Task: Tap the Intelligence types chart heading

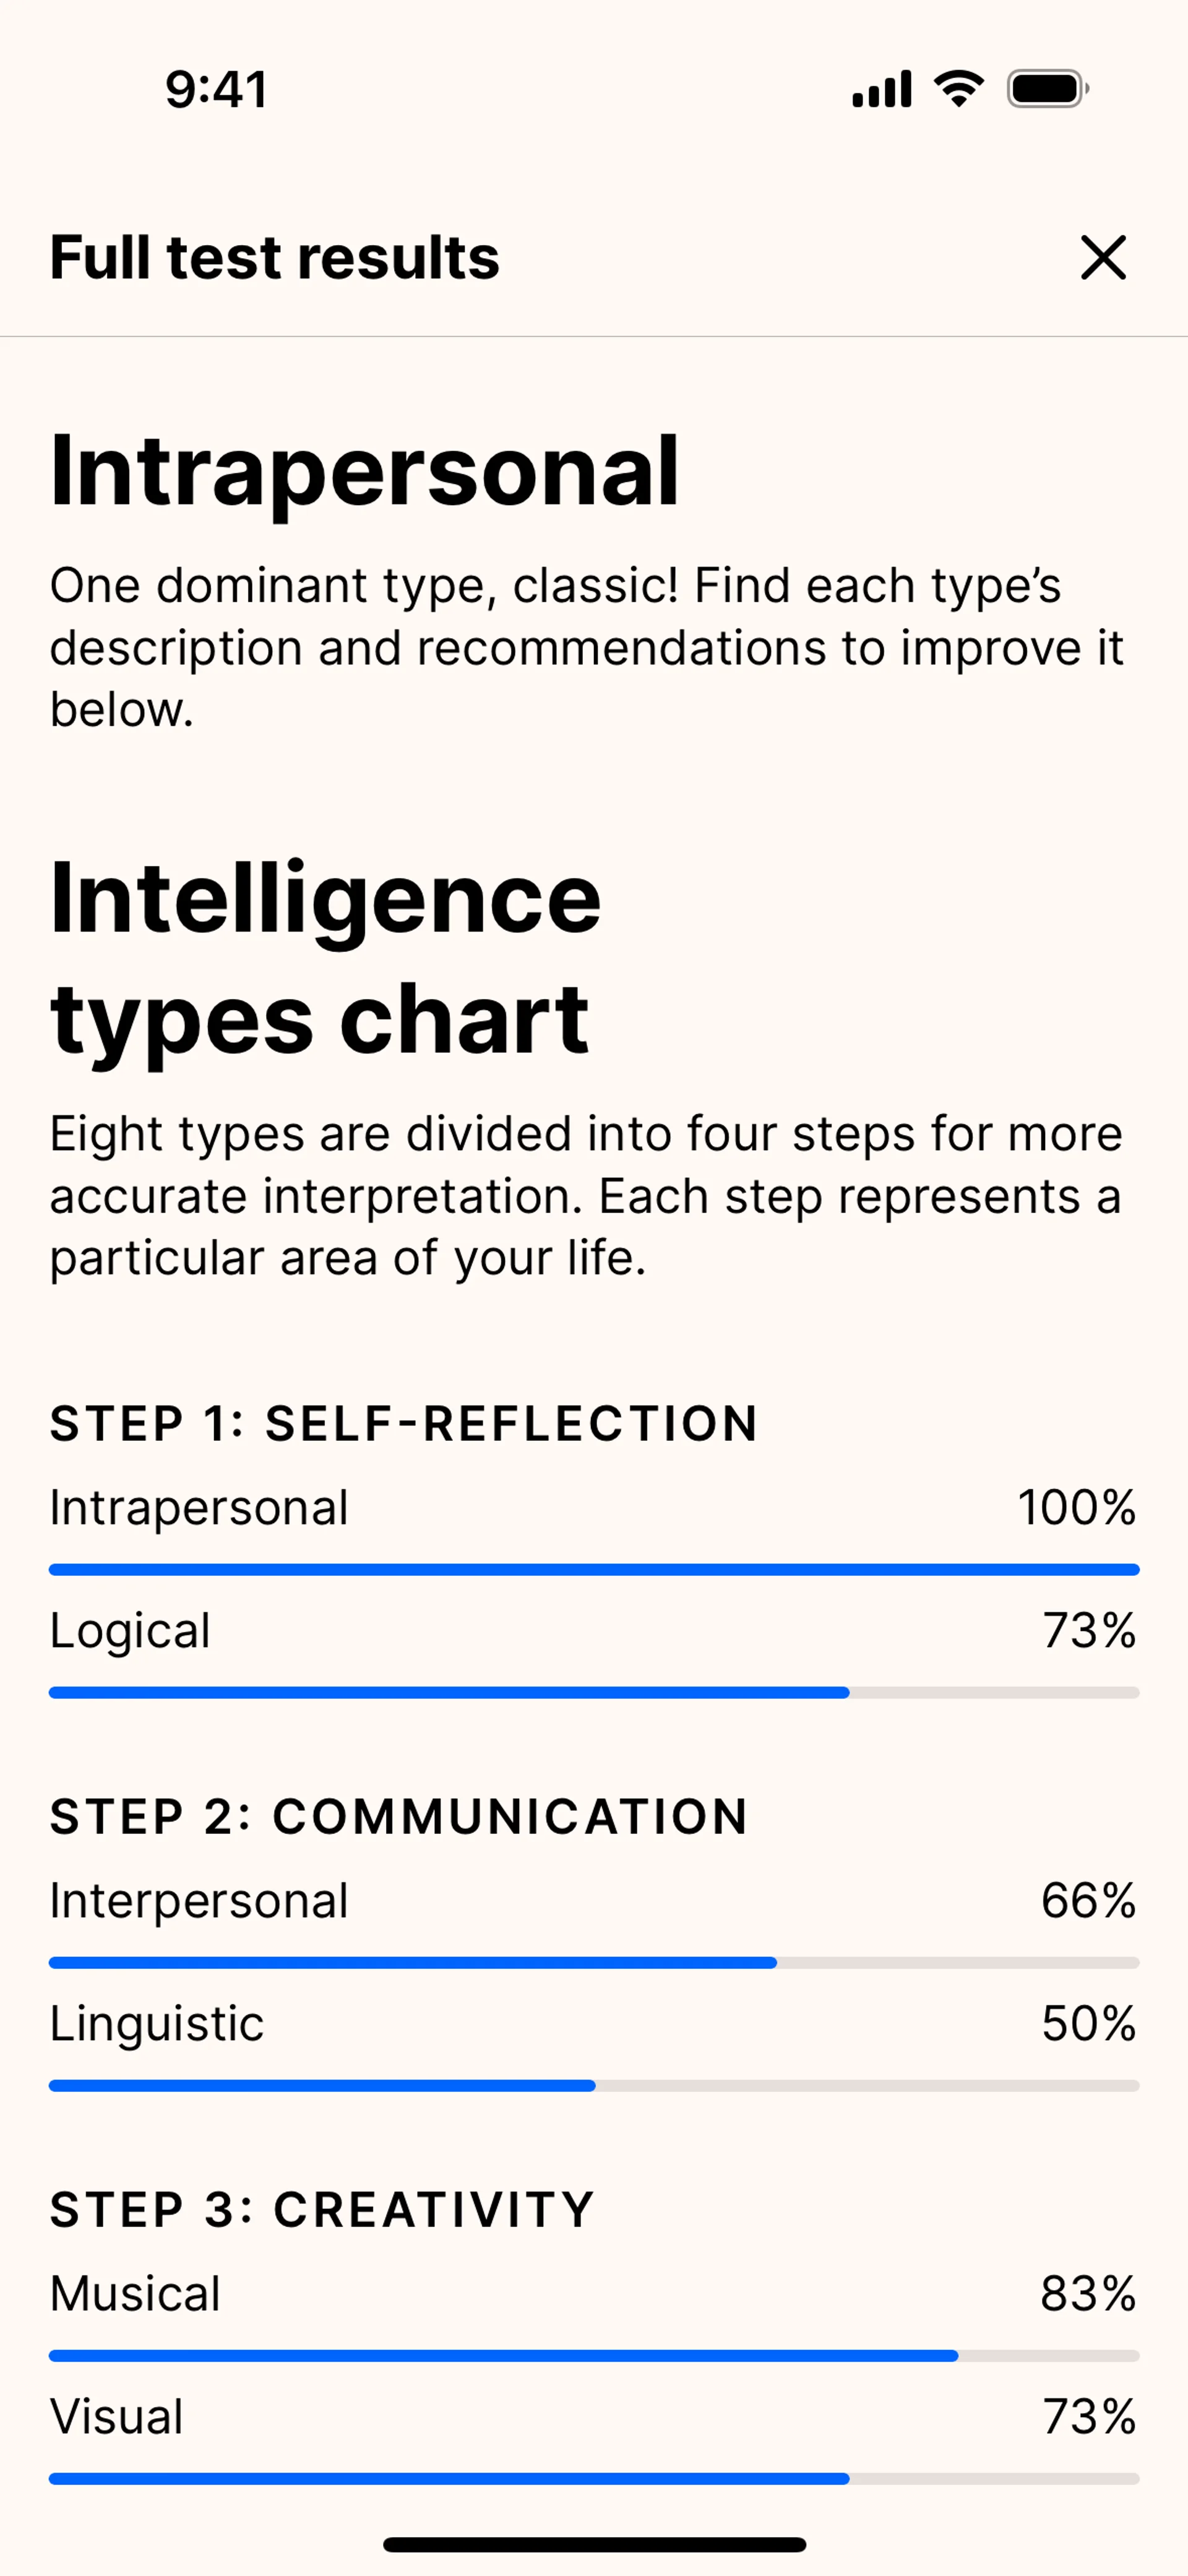Action: 325,958
